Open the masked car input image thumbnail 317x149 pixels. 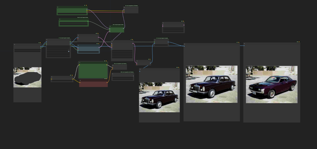pos(27,77)
